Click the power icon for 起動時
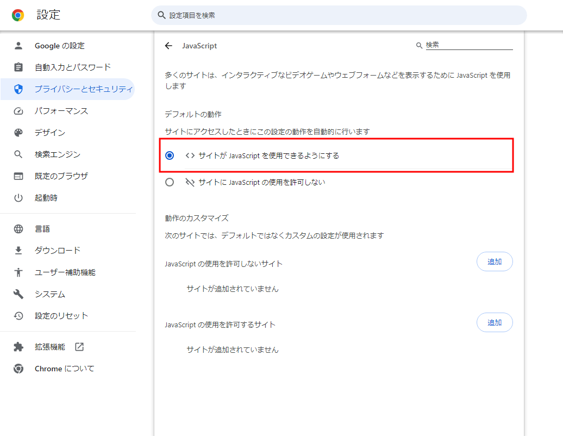 (18, 198)
